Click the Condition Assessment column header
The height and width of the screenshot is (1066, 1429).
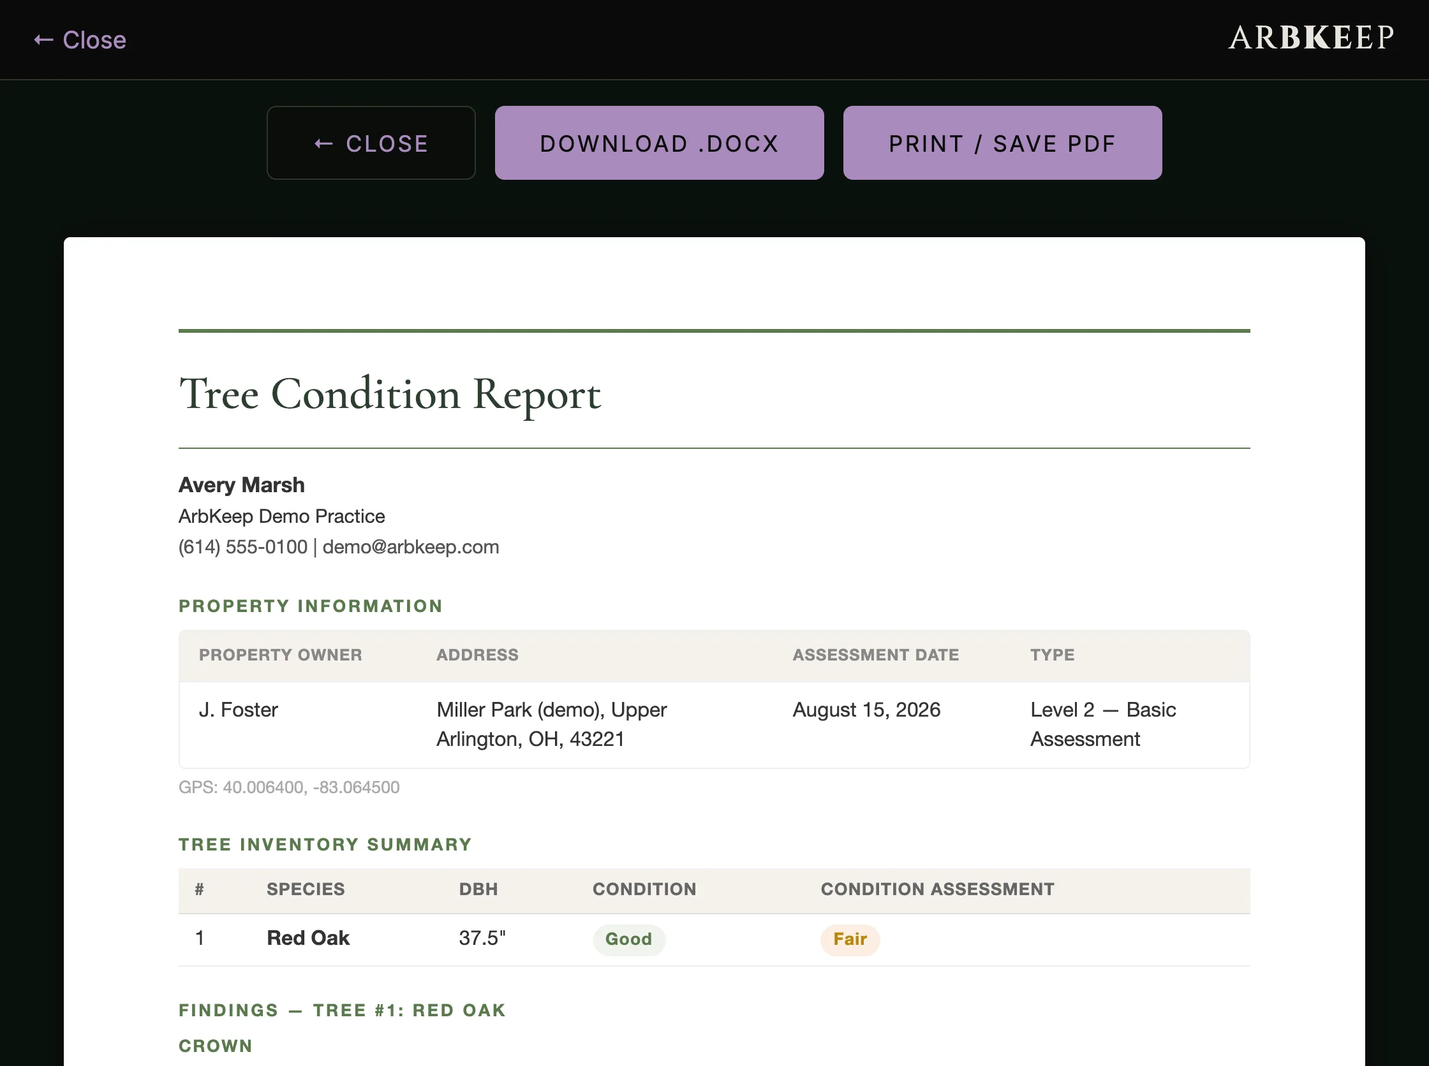938,889
